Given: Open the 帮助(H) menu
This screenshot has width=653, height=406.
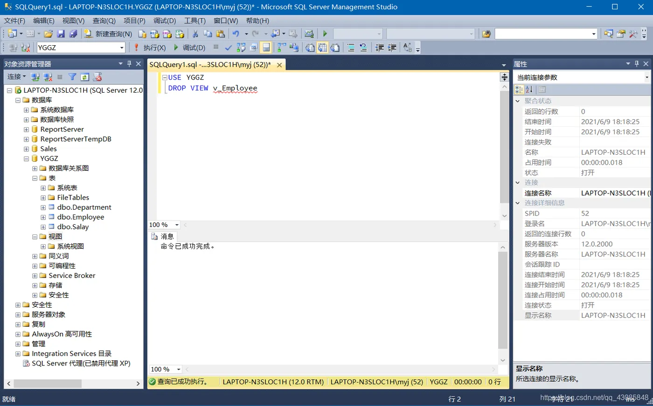Looking at the screenshot, I should click(x=257, y=21).
